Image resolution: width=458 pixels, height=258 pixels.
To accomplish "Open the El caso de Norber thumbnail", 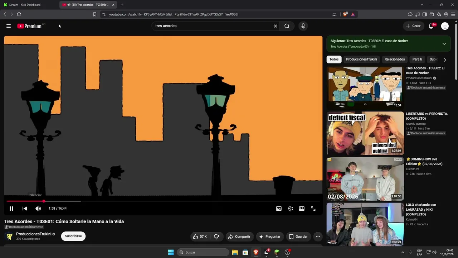I will click(365, 87).
